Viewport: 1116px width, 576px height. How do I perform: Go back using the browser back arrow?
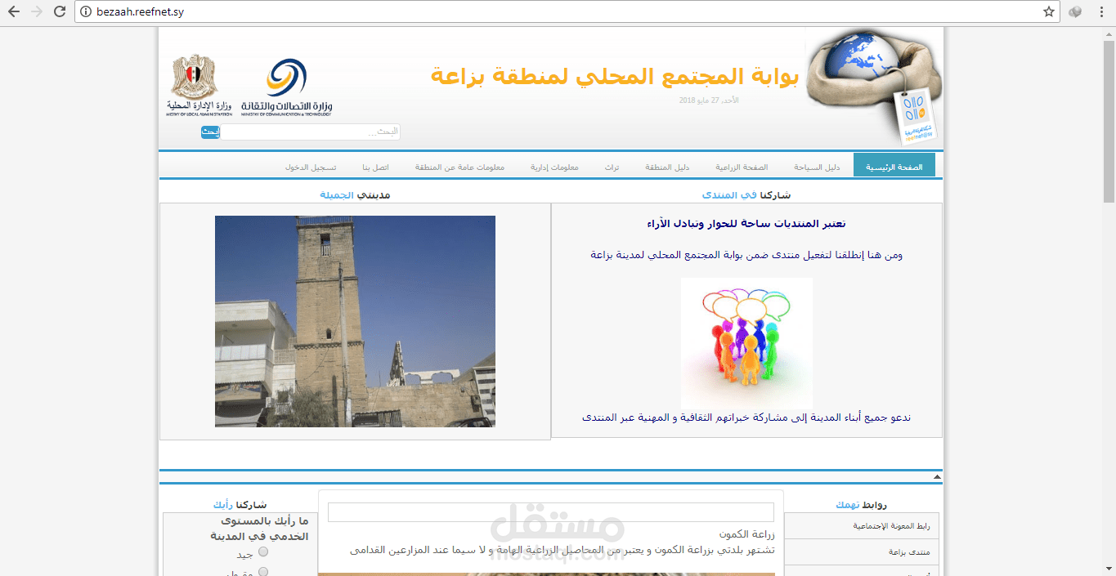[x=13, y=11]
